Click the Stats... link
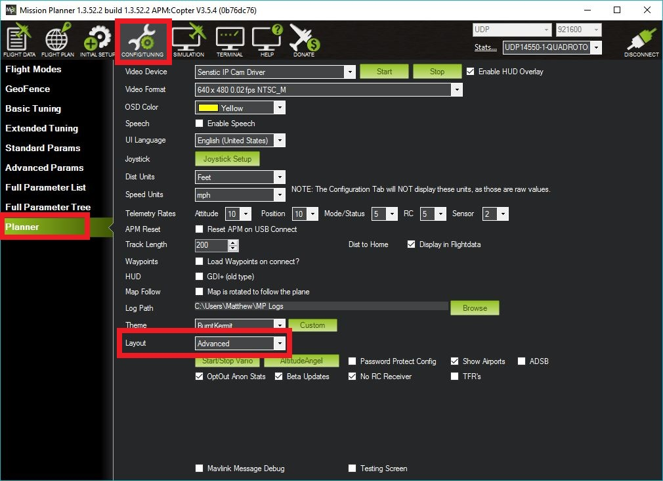Image resolution: width=663 pixels, height=481 pixels. pyautogui.click(x=485, y=47)
